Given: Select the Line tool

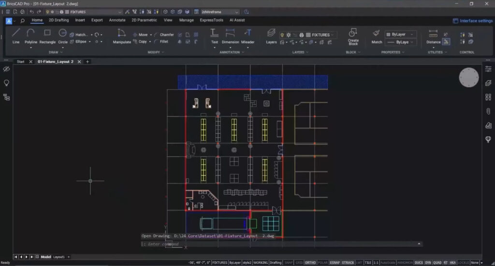Looking at the screenshot, I should click(x=16, y=36).
